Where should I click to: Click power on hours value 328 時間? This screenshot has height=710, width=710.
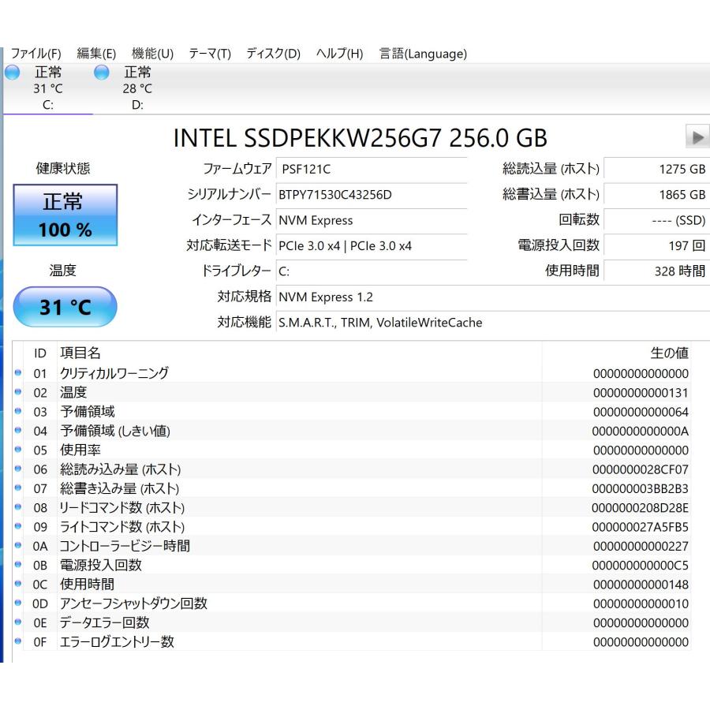(656, 271)
